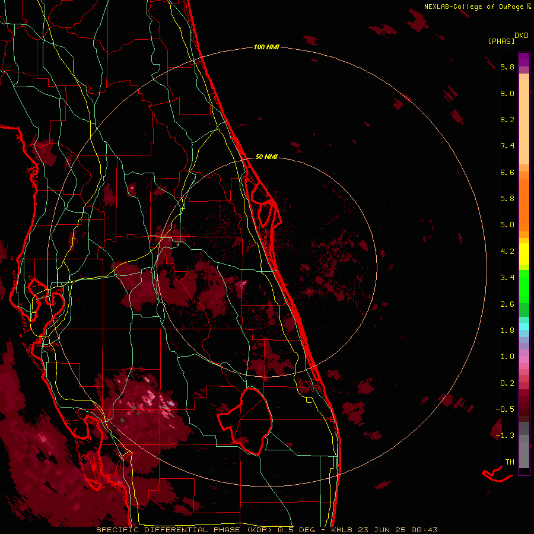
Task: Click the 7.4 value on color scale
Action: click(507, 146)
